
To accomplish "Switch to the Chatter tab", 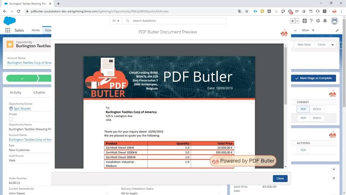I will pos(39,92).
